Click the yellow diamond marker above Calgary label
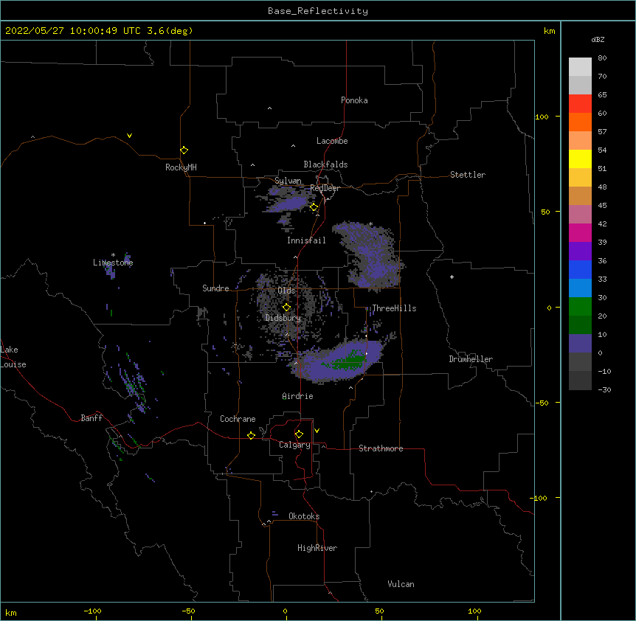The width and height of the screenshot is (636, 621). [x=299, y=434]
